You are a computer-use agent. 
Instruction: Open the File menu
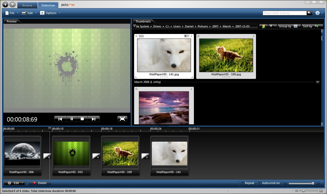[x=12, y=13]
